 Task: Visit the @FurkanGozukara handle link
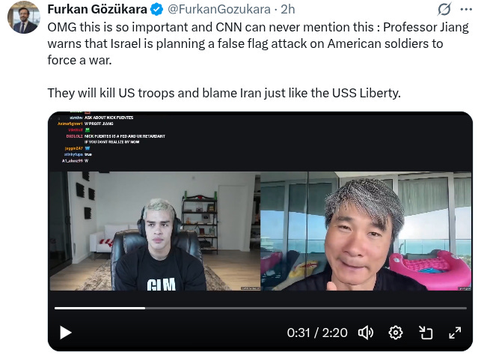click(219, 9)
